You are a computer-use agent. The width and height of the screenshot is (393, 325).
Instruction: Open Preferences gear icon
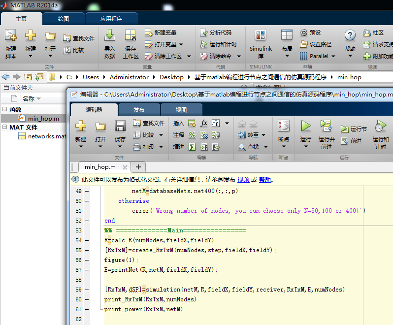303,32
